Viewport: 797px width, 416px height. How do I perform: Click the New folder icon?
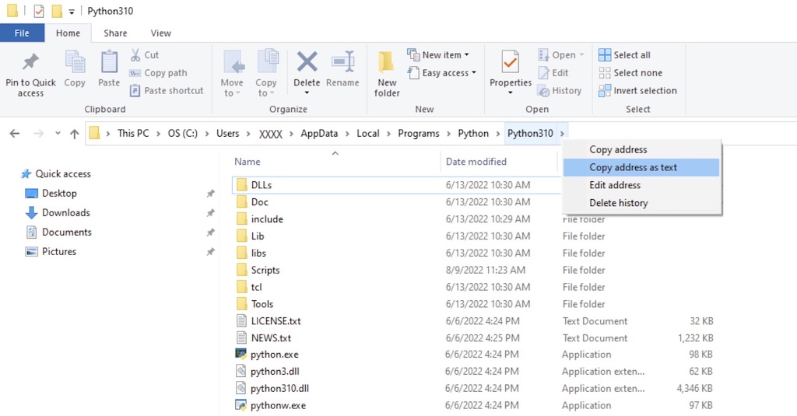click(x=386, y=62)
